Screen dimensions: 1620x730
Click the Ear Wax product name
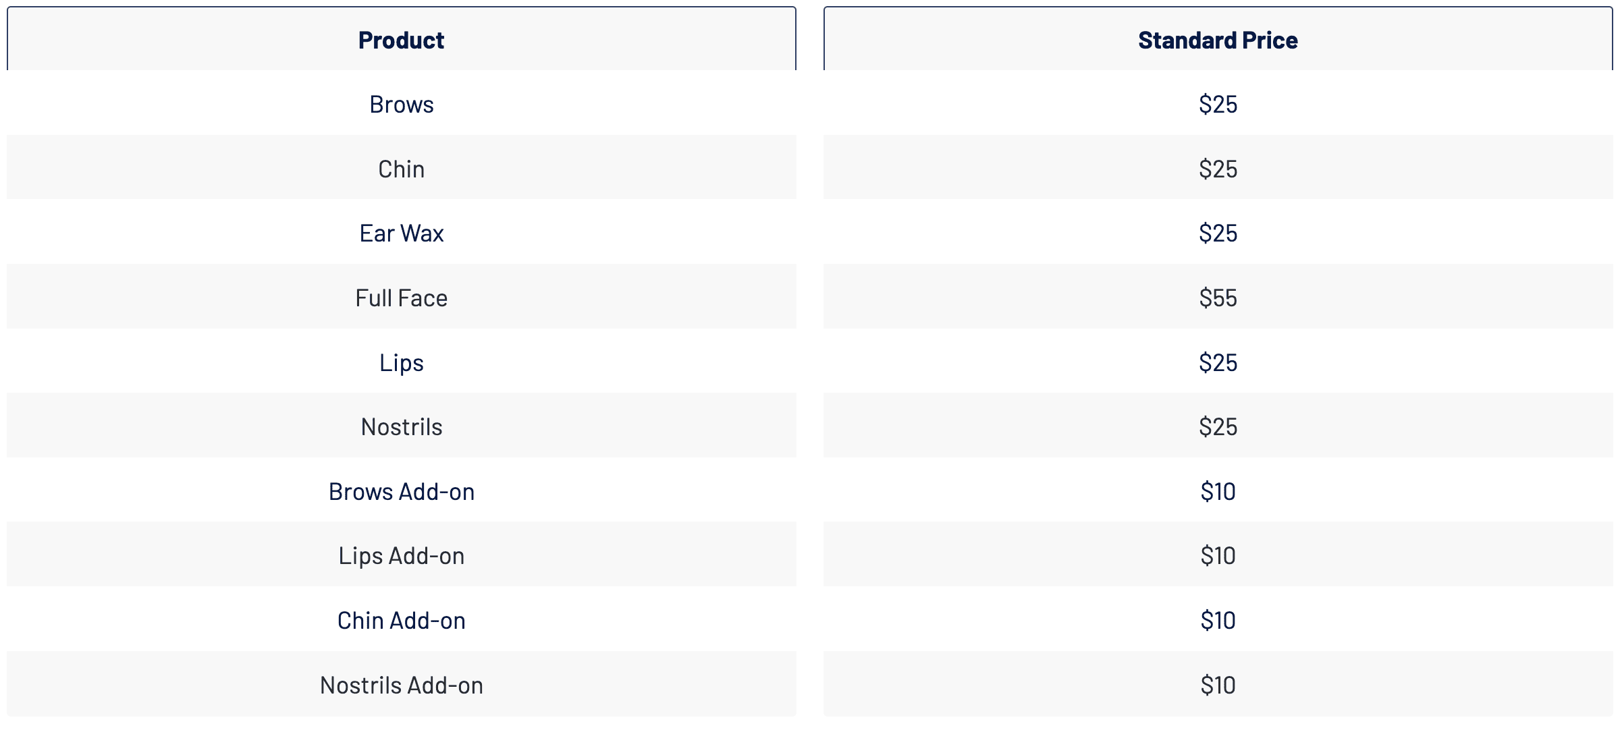click(402, 233)
